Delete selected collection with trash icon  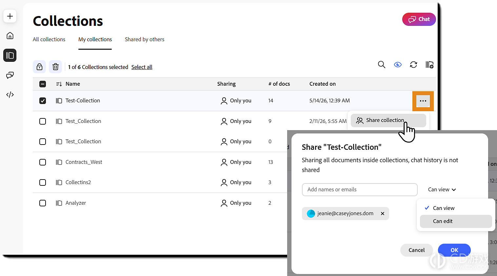click(55, 67)
